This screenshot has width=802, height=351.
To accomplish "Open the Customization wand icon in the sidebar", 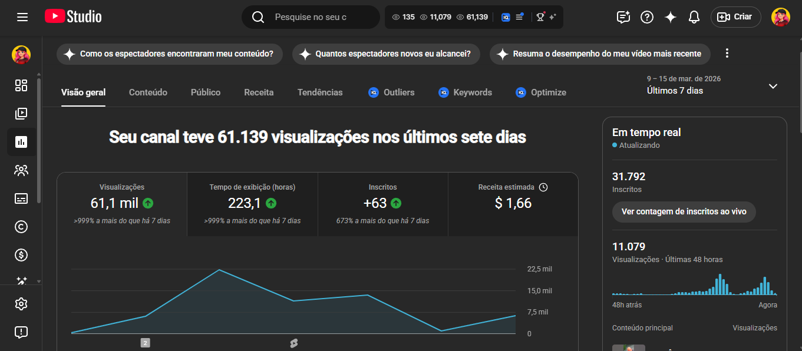I will click(21, 281).
